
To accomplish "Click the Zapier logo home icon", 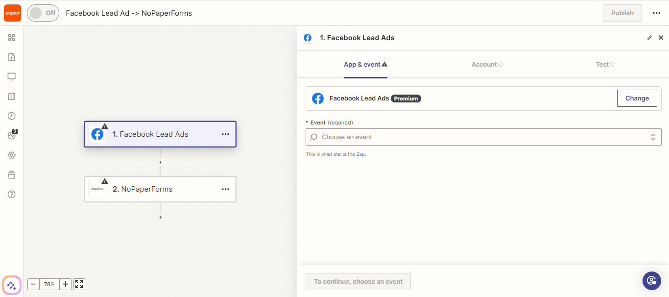I will (12, 13).
